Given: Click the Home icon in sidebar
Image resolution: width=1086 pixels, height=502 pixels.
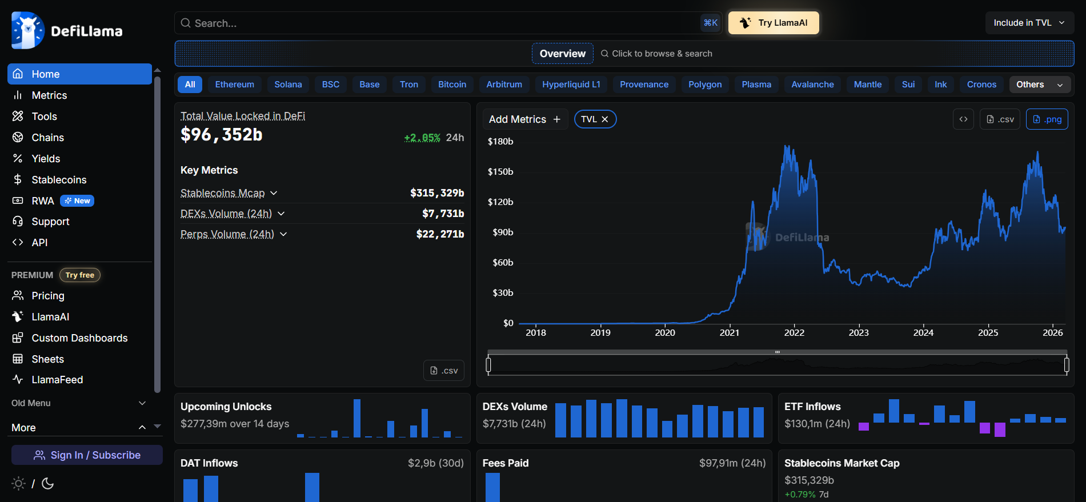Looking at the screenshot, I should pyautogui.click(x=18, y=74).
